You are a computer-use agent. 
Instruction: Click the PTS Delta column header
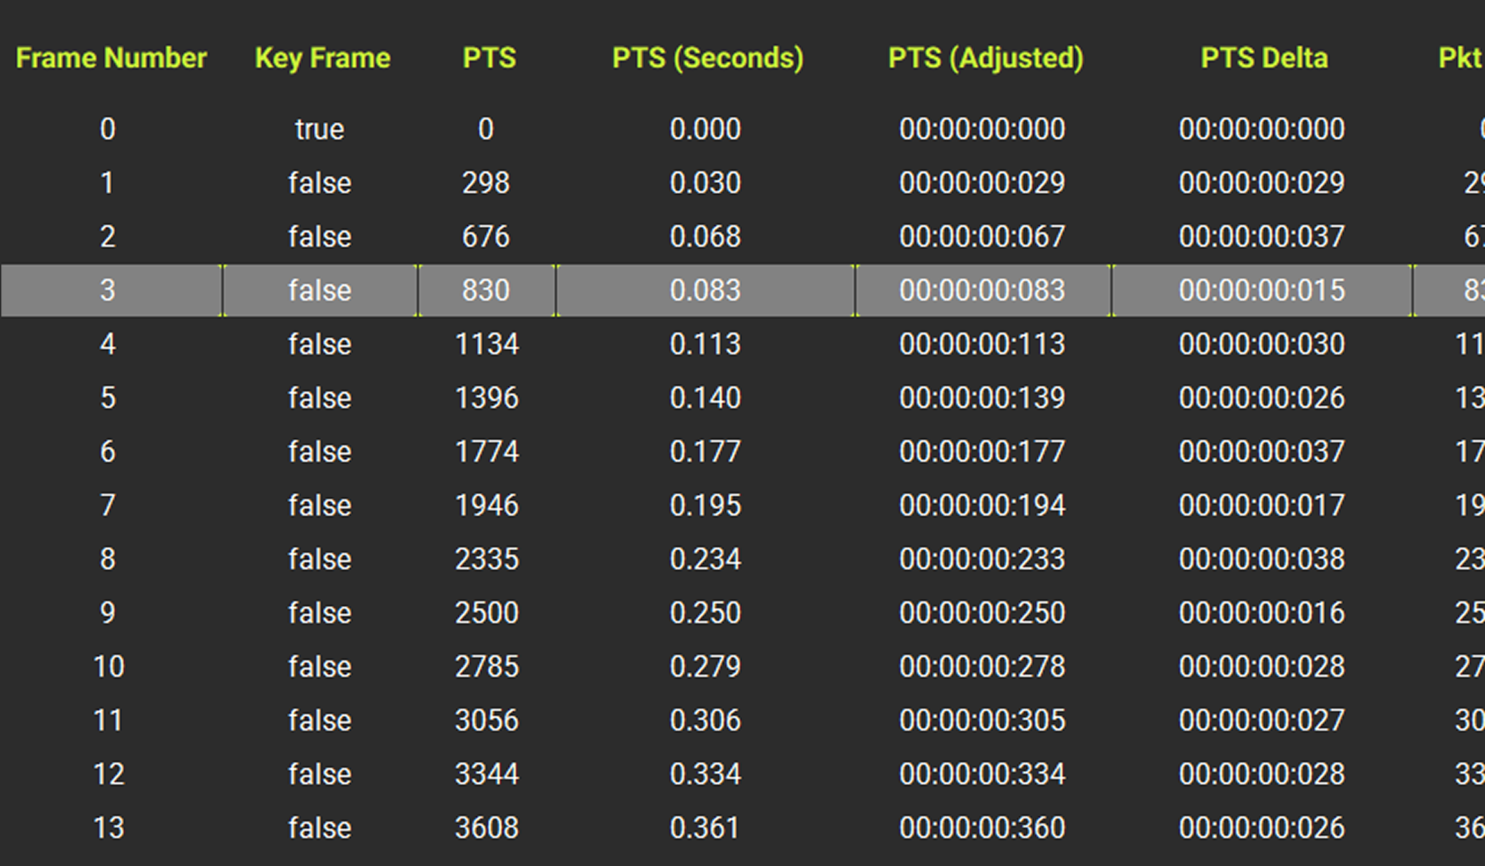pyautogui.click(x=1264, y=58)
